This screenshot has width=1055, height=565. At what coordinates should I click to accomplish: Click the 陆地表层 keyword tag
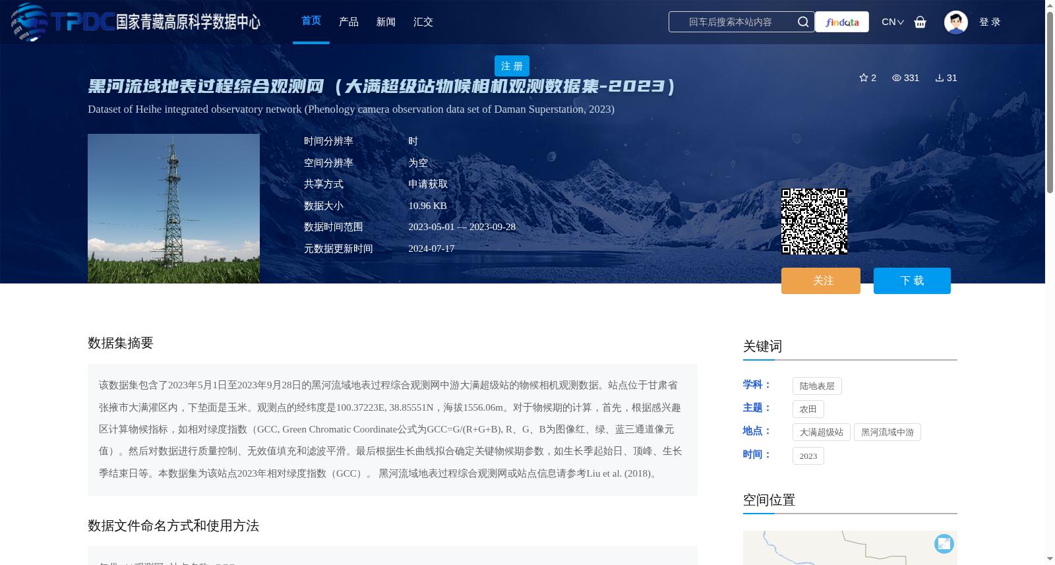(817, 386)
